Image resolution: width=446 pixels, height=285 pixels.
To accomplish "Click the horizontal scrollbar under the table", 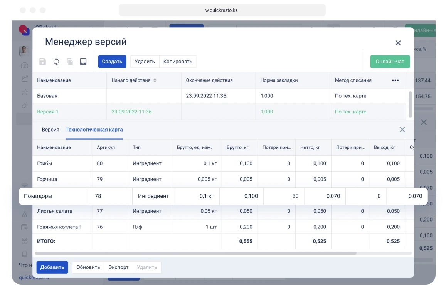I will 195,253.
